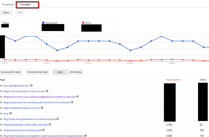Expand the international-seo-strategy-guide row arrow
209x137 pixels.
point(1,130)
